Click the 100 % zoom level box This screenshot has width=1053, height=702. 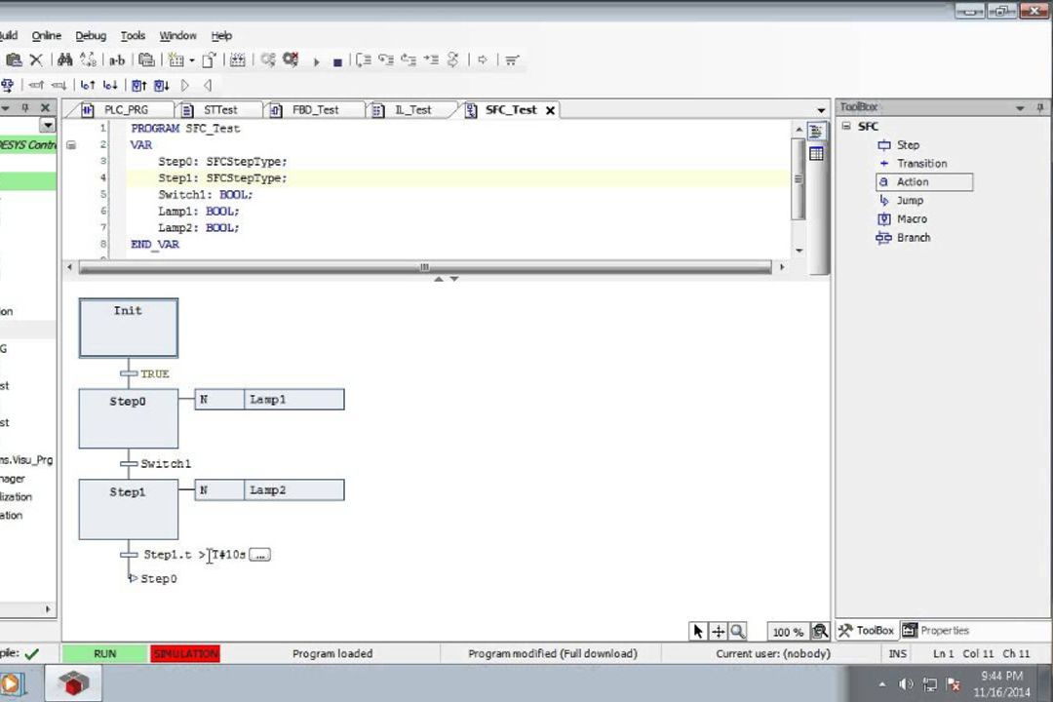[788, 632]
